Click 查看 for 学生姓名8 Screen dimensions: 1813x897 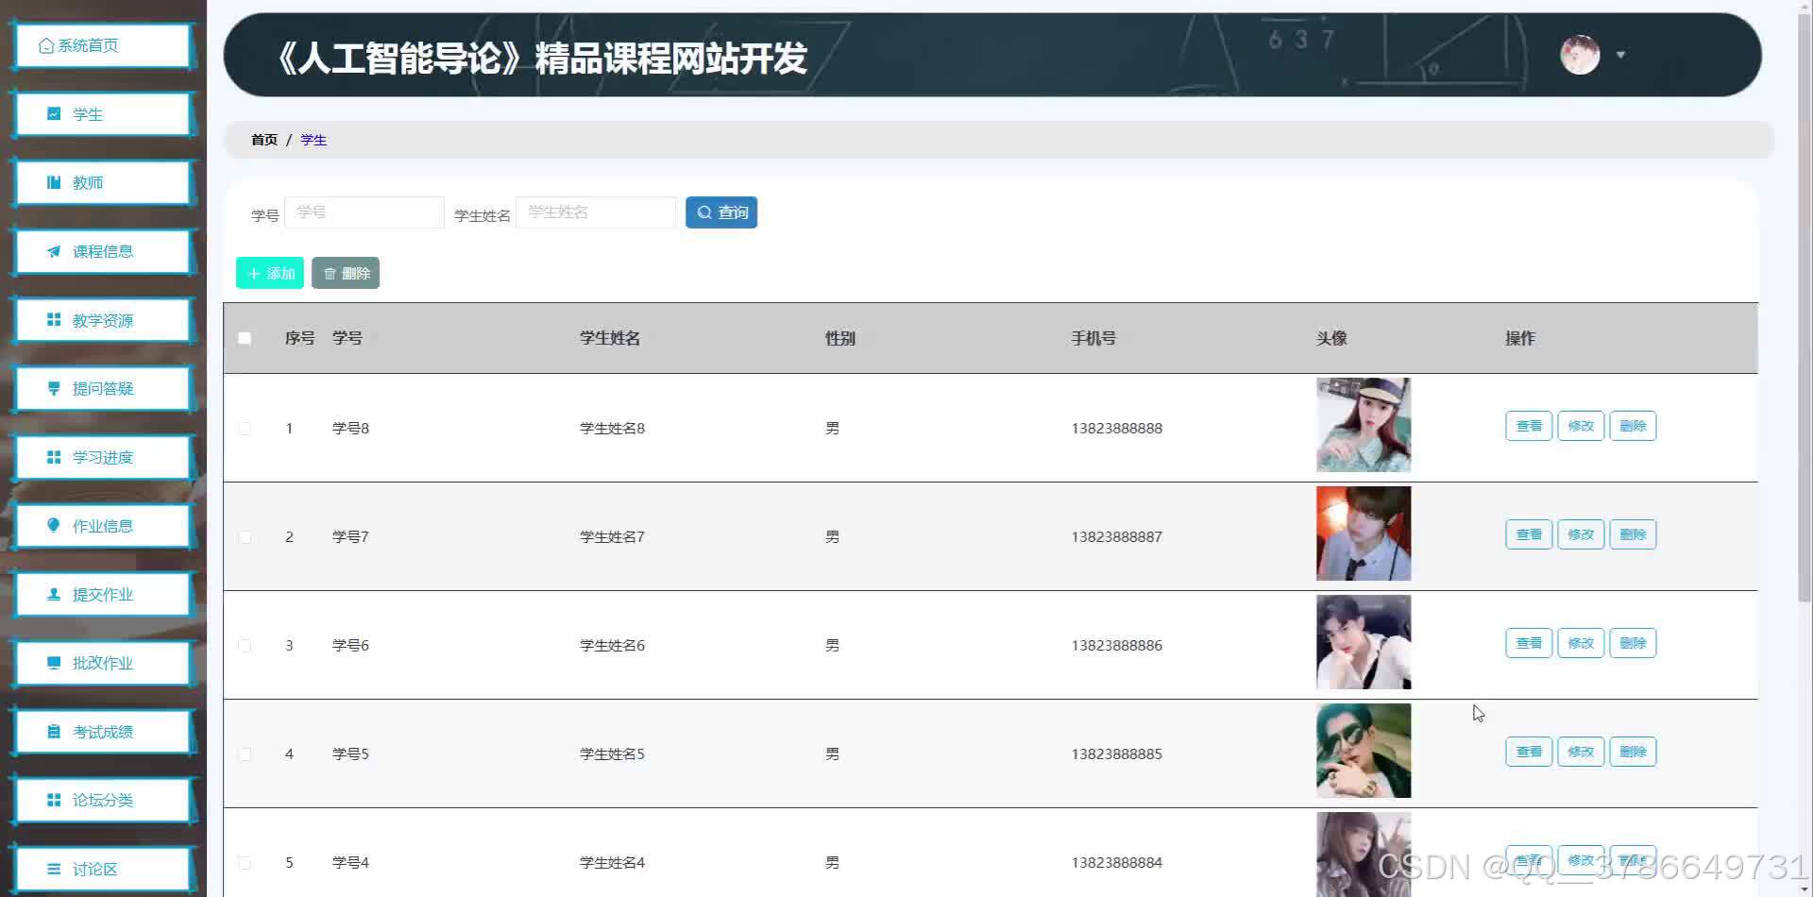[1529, 426]
